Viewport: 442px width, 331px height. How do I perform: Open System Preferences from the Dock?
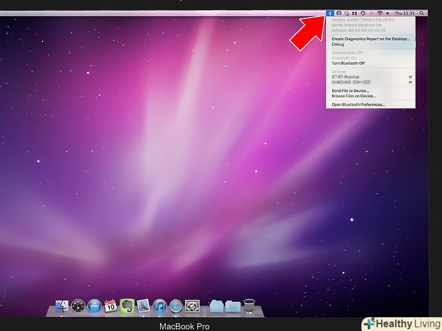(192, 306)
